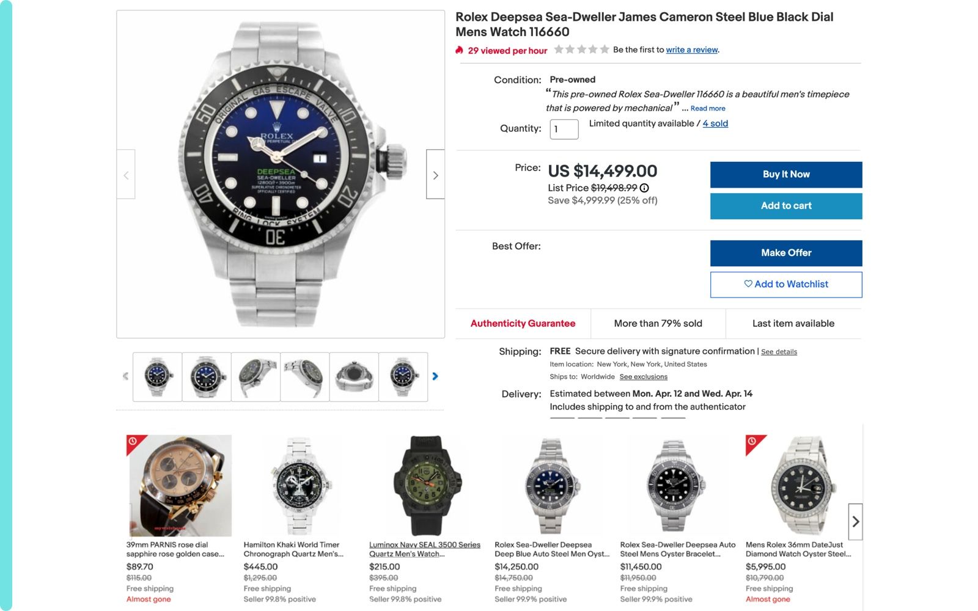Expand the Read more description link

pyautogui.click(x=708, y=108)
